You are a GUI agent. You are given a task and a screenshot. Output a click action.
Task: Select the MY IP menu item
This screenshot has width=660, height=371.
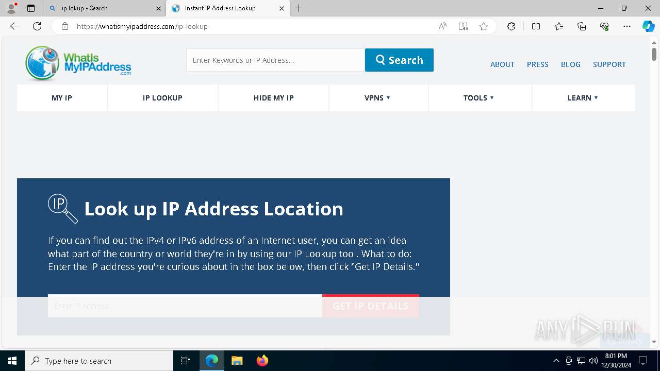pyautogui.click(x=62, y=98)
